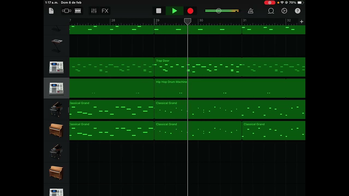Tap bar 32 on the ruler
Screen dimensions: 349x196
[x=289, y=20]
